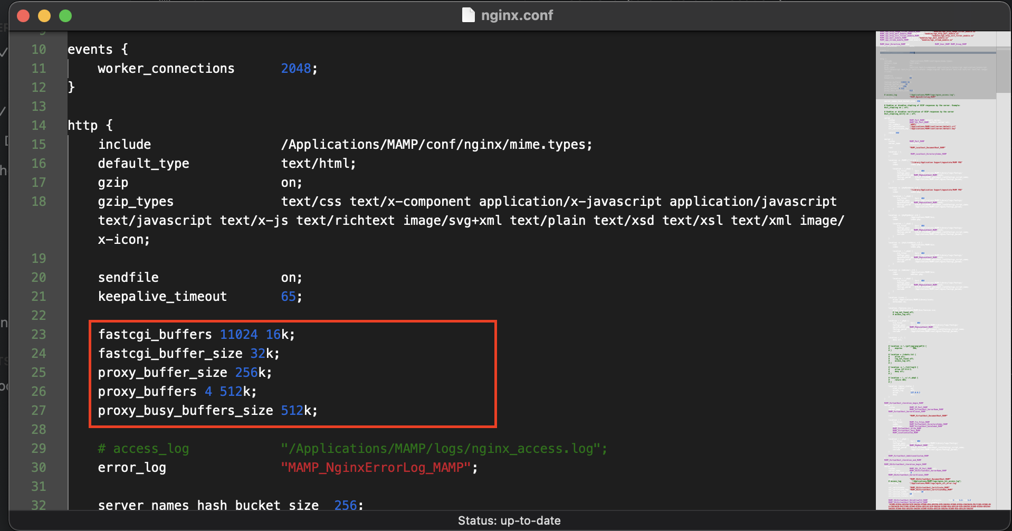Click the fastcgi_buffers directive

(155, 335)
